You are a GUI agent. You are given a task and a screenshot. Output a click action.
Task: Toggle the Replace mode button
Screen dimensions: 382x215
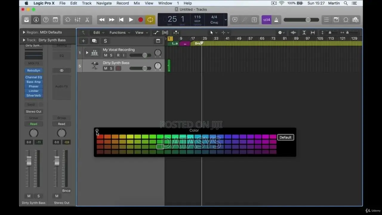point(235,20)
